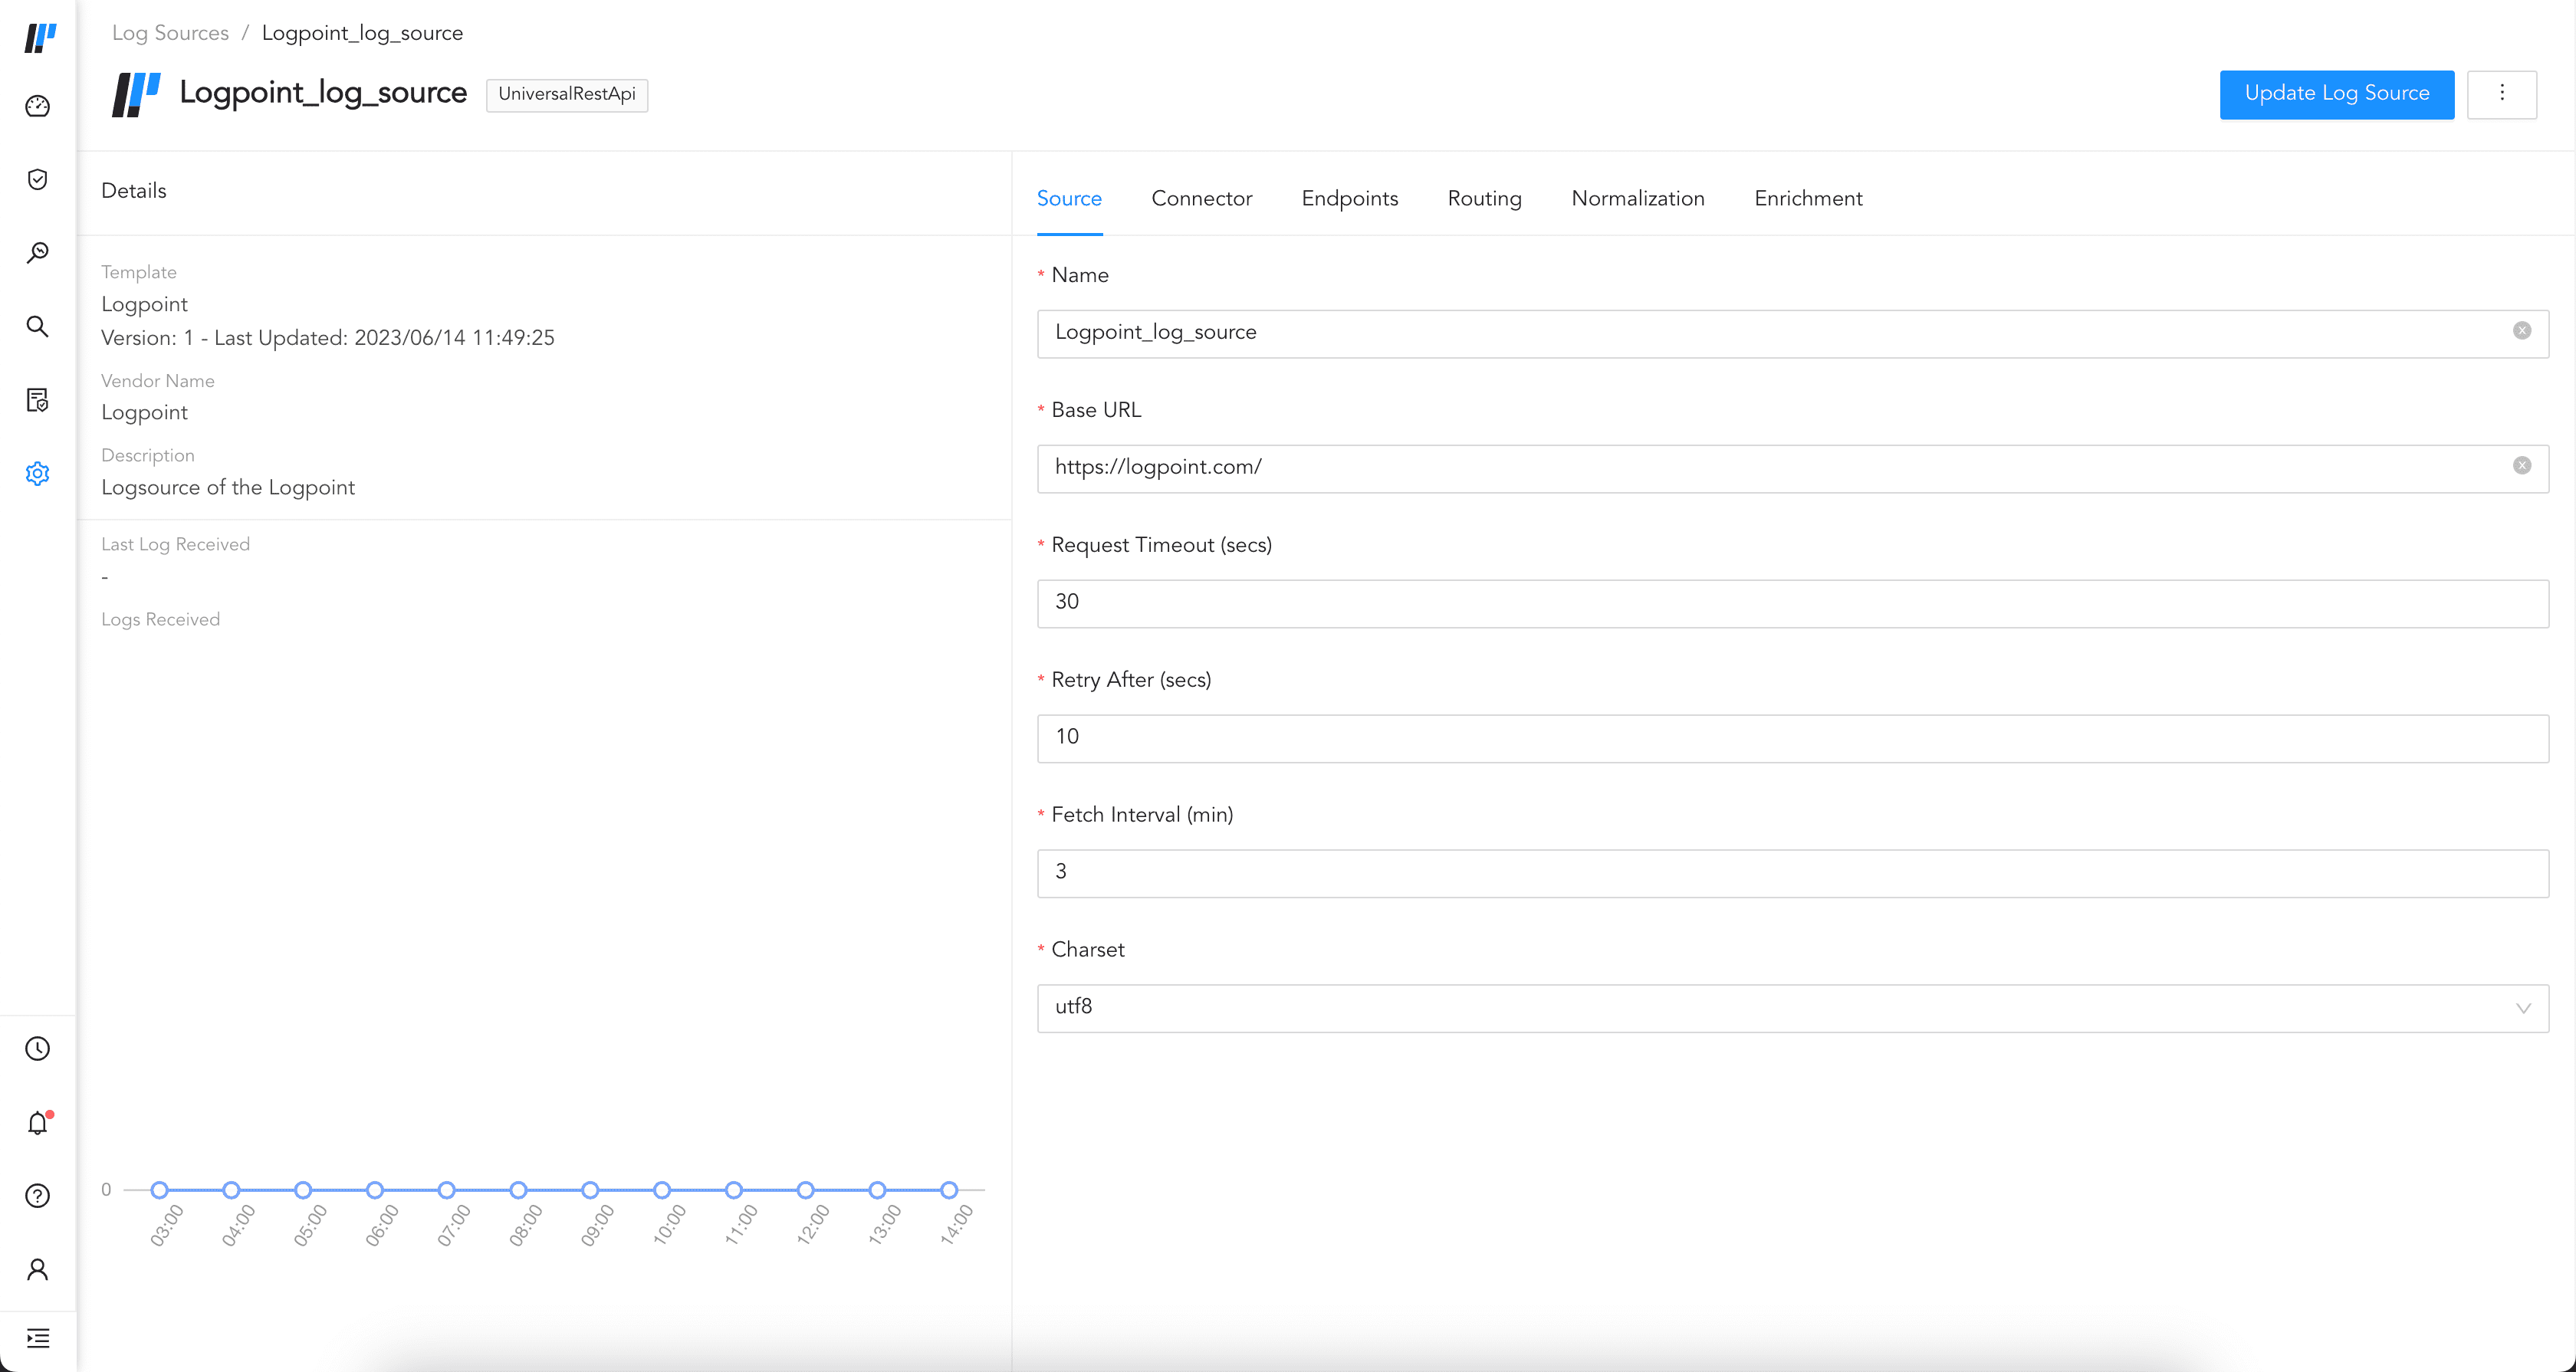Click the shield checkmark sidebar icon

tap(37, 179)
